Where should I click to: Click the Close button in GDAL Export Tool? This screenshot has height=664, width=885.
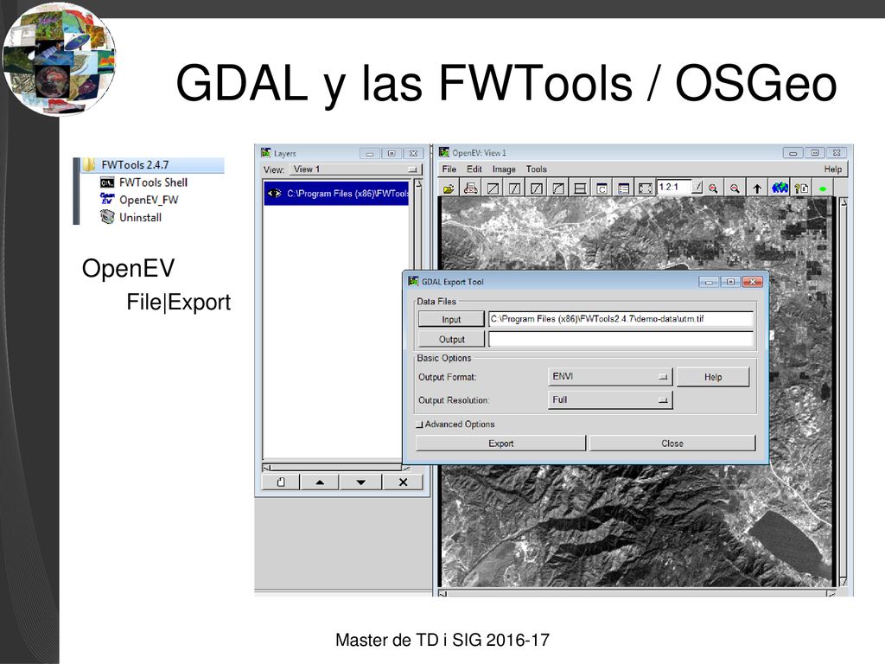tap(672, 444)
